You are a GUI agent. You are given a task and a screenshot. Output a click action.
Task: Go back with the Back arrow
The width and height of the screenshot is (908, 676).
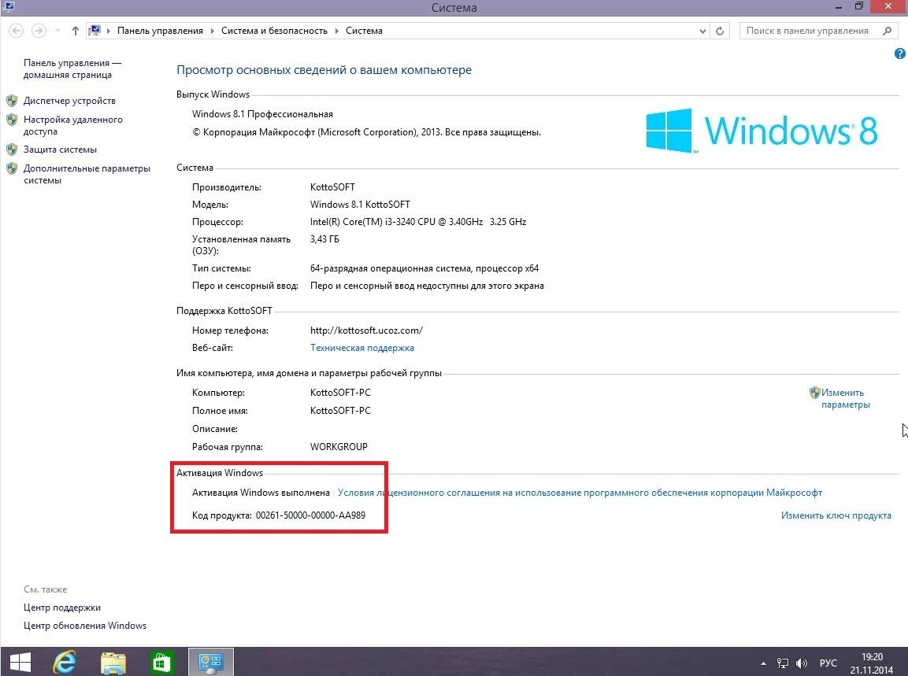coord(17,31)
